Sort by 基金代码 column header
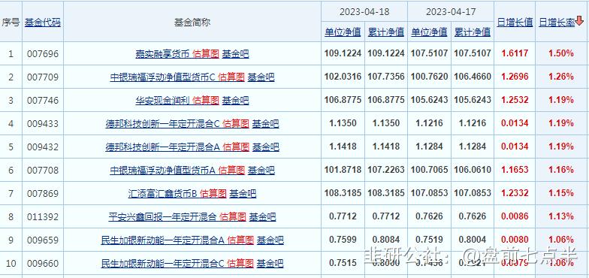This screenshot has height=278, width=589. [x=42, y=23]
